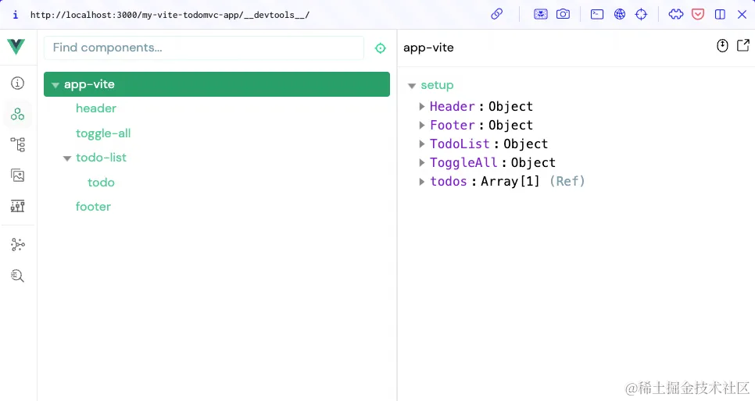The height and width of the screenshot is (401, 755).
Task: Toggle the split panel icon
Action: (x=720, y=14)
